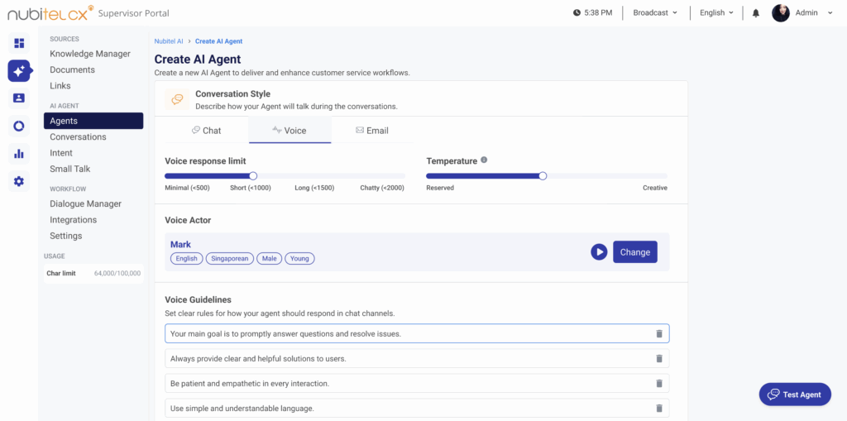Screen dimensions: 847x421
Task: Click the Mark voice actor name
Action: click(180, 245)
